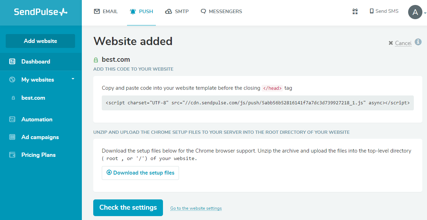This screenshot has height=220, width=427.
Task: Click the lock icon beside sidebar best.com
Action: pos(14,98)
